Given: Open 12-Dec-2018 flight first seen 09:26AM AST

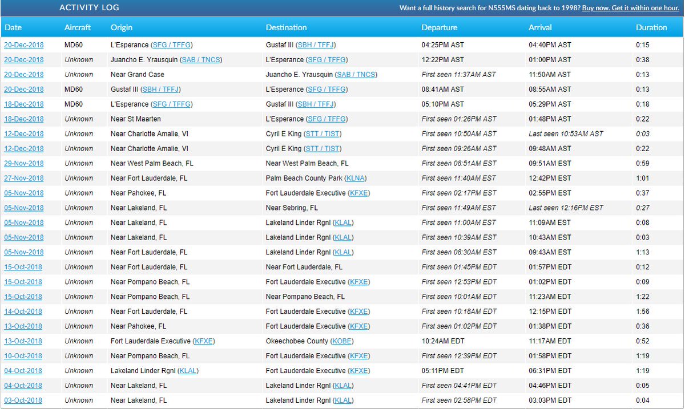Looking at the screenshot, I should 24,149.
